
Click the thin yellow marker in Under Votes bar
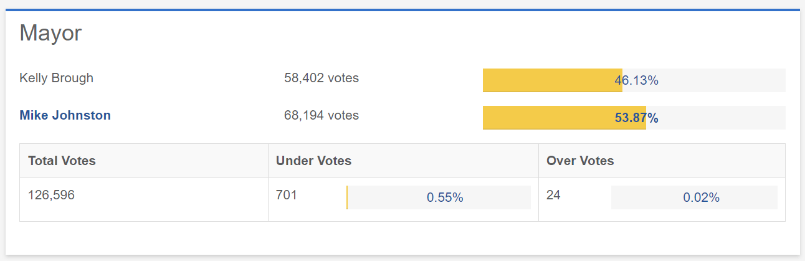(347, 197)
